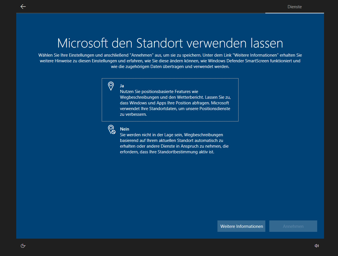This screenshot has width=338, height=256.
Task: Click the location pin icon beside Ja
Action: 111,86
